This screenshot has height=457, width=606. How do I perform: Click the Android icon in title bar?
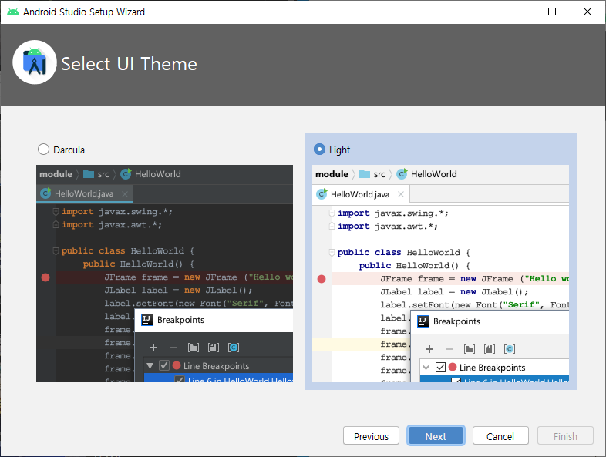[13, 12]
